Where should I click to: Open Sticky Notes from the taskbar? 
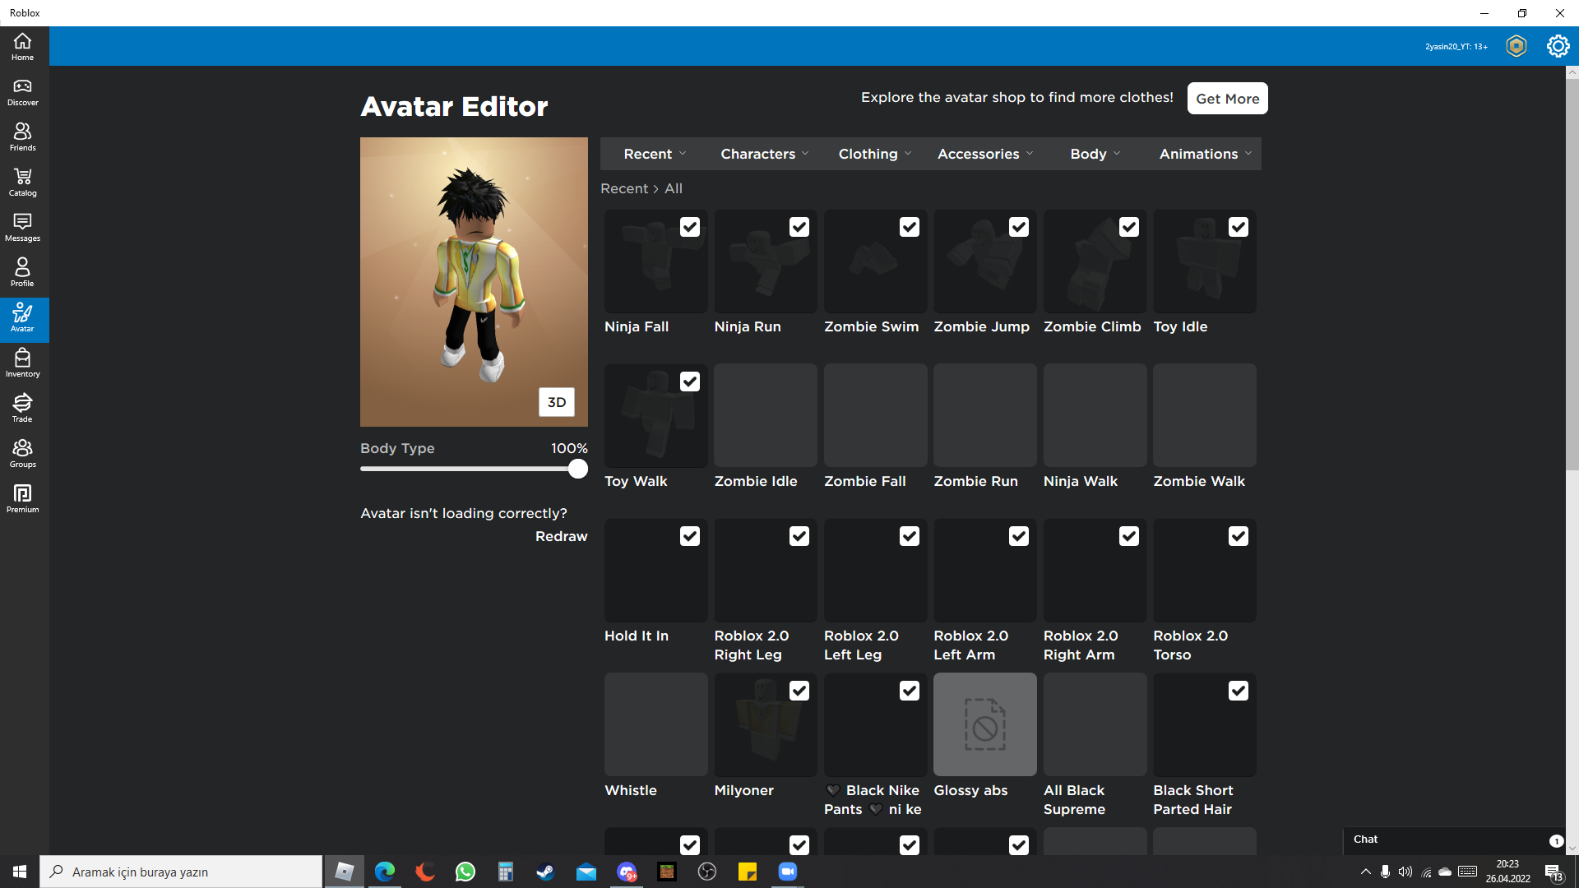click(748, 872)
